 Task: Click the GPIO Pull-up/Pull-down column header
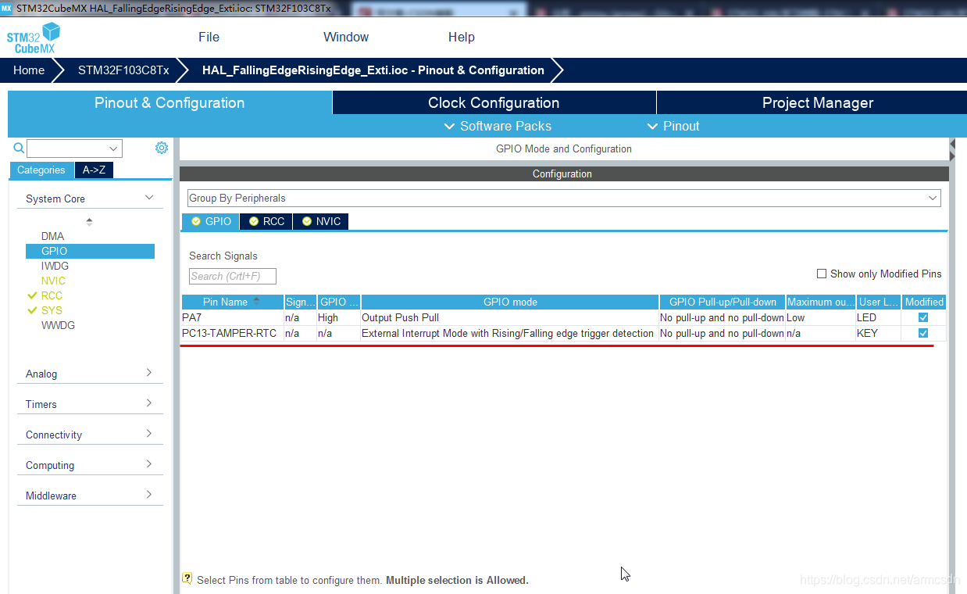click(723, 302)
